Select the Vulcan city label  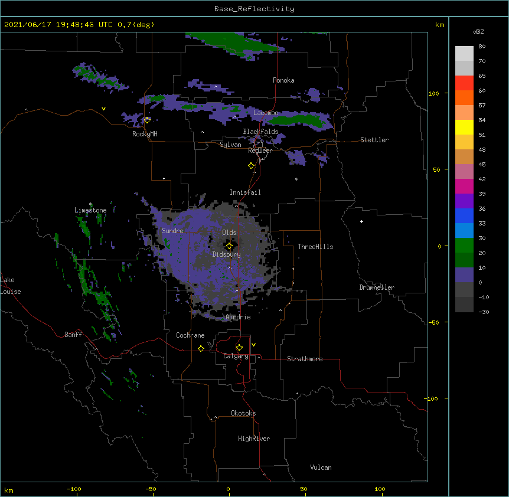[321, 467]
